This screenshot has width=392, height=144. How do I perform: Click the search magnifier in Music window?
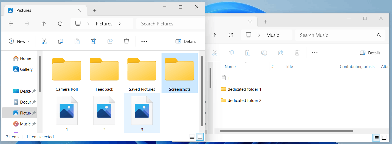(379, 35)
